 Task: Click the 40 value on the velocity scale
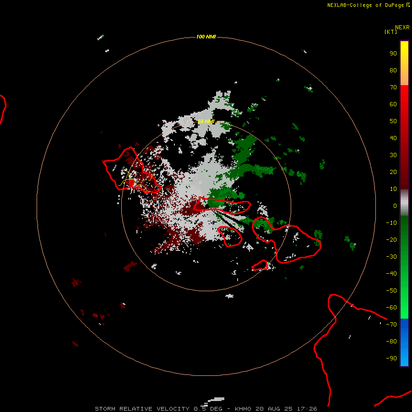pyautogui.click(x=393, y=138)
